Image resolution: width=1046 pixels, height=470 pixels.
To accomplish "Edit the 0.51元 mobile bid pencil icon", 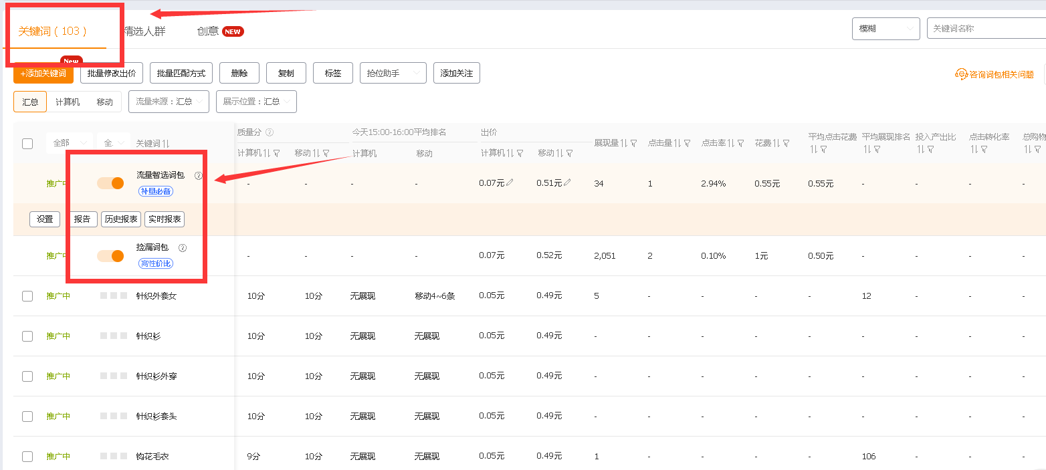I will 567,183.
